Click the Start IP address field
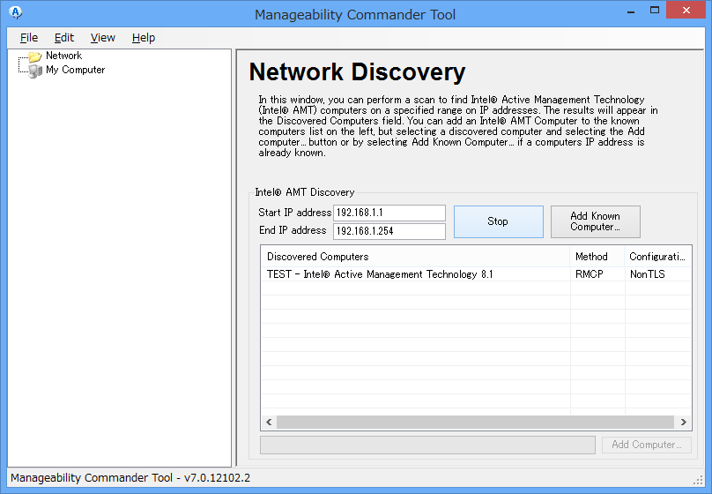Viewport: 712px width, 494px height. click(x=389, y=213)
